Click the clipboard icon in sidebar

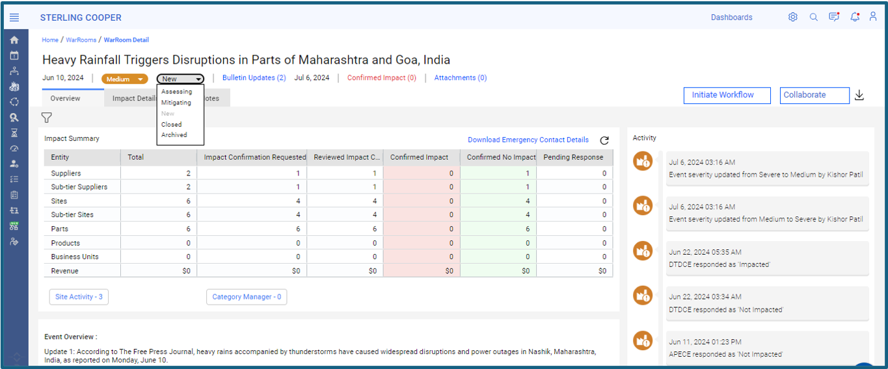[x=14, y=195]
